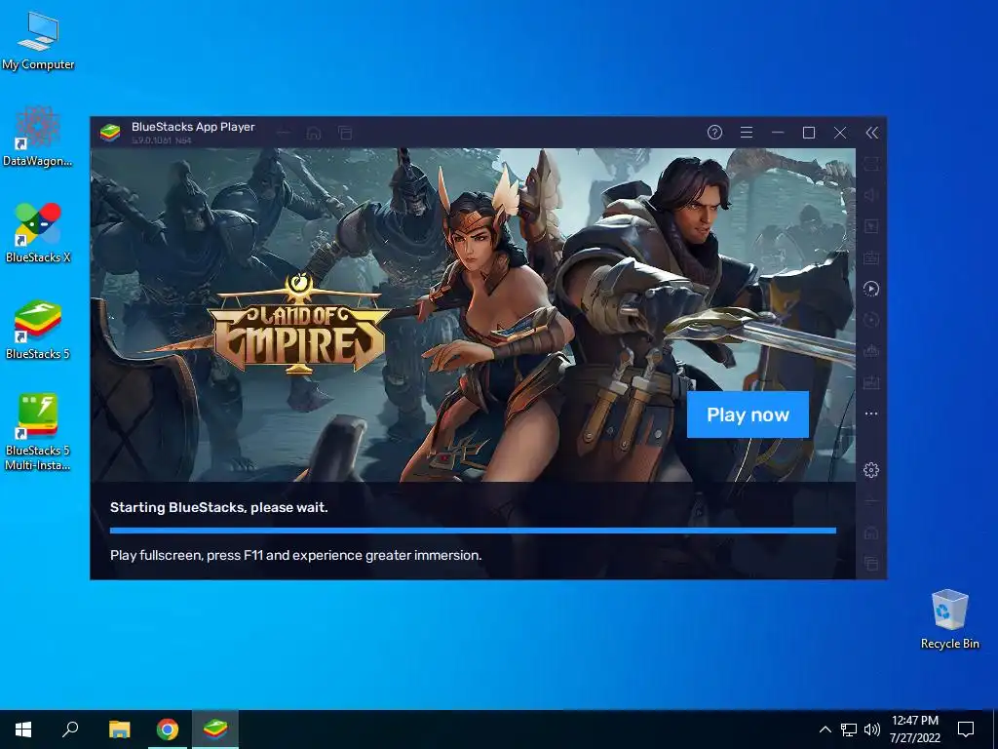Click the keyboard game controls icon in sidebar
The width and height of the screenshot is (998, 749).
point(871,257)
